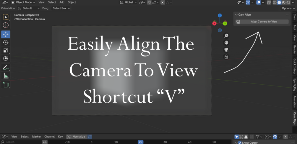Open the Options dropdown
The height and width of the screenshot is (144, 297).
coord(288,8)
